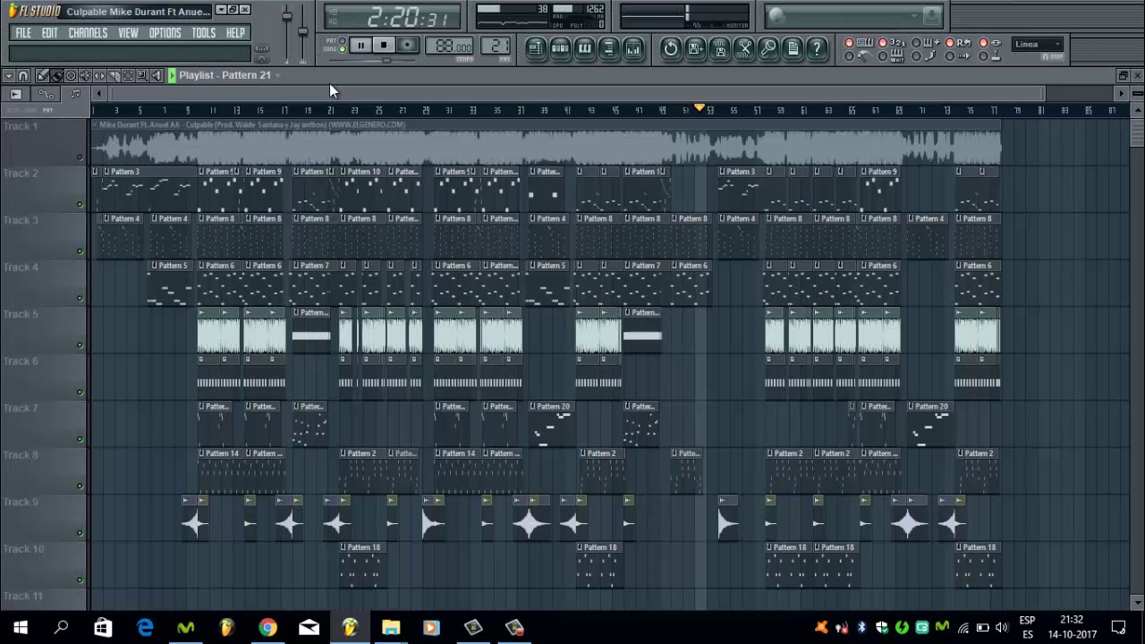
Task: Open the EDIT menu
Action: click(49, 33)
